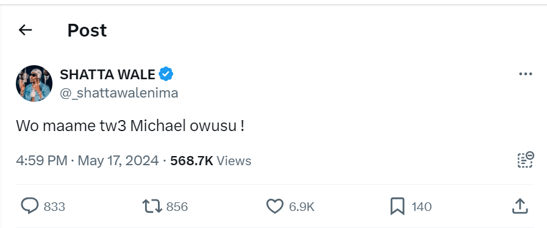Like the post with the heart icon
The width and height of the screenshot is (547, 228).
[275, 206]
